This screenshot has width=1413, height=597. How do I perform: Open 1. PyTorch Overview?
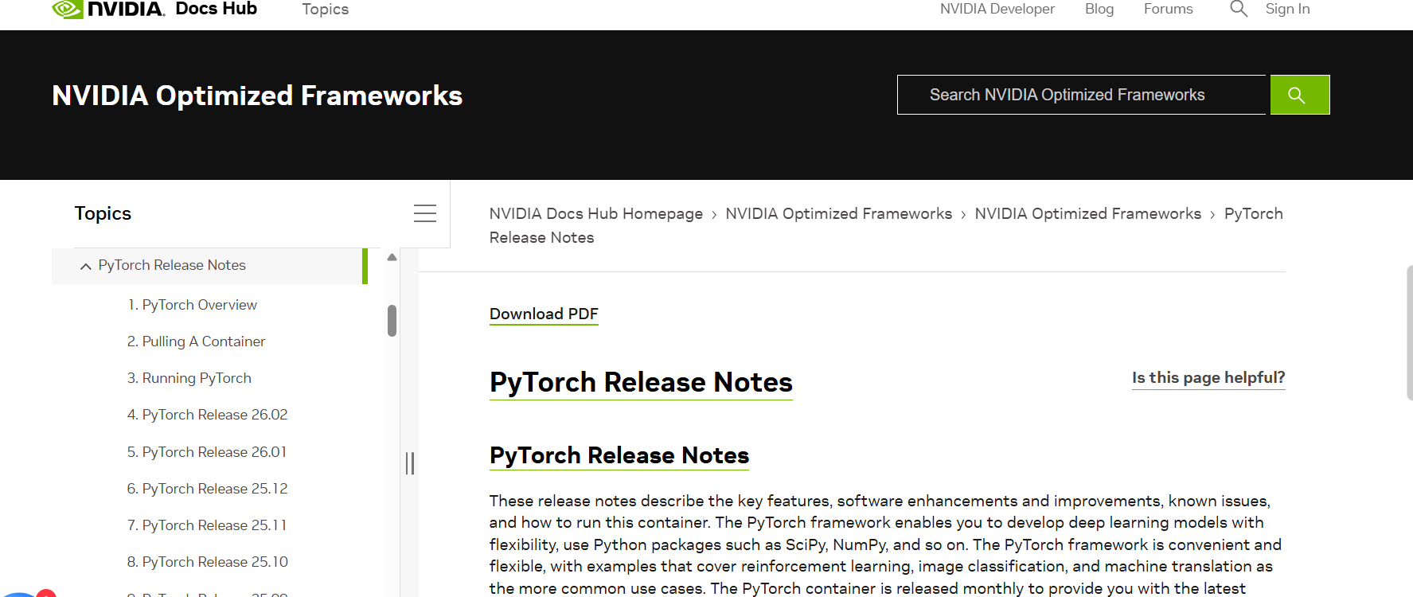pos(192,305)
